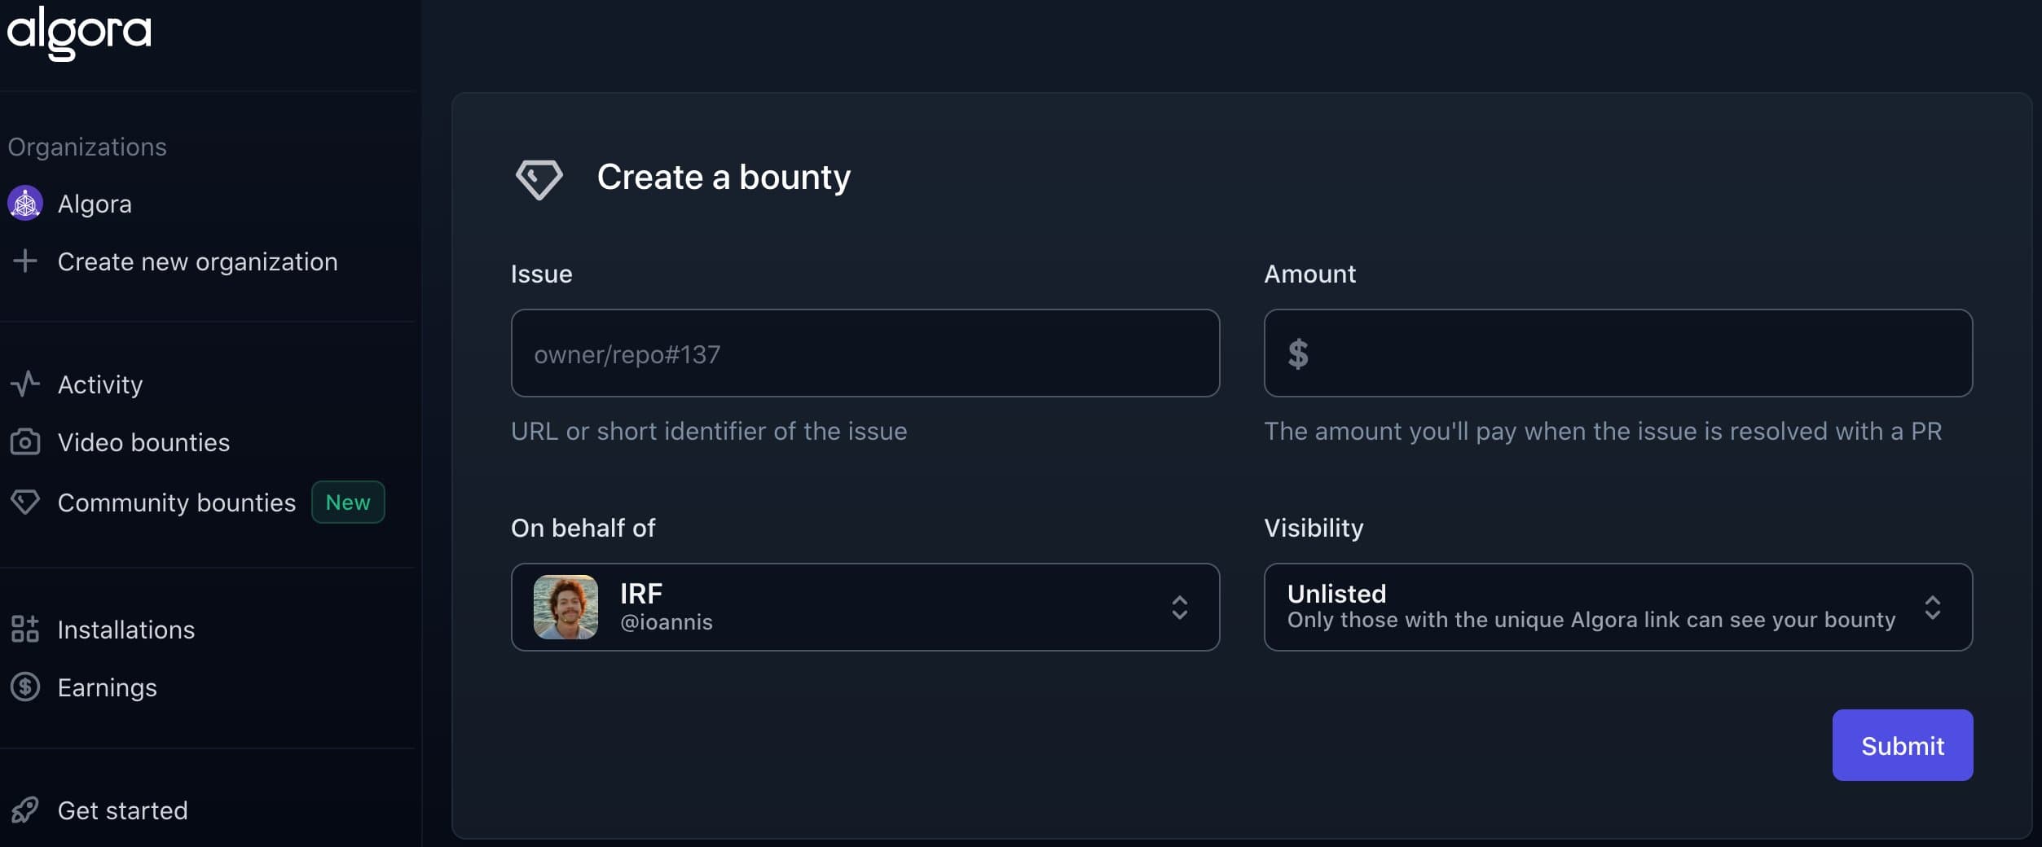The image size is (2042, 847).
Task: Expand the Visibility dropdown showing Unlisted
Action: [x=1617, y=608]
